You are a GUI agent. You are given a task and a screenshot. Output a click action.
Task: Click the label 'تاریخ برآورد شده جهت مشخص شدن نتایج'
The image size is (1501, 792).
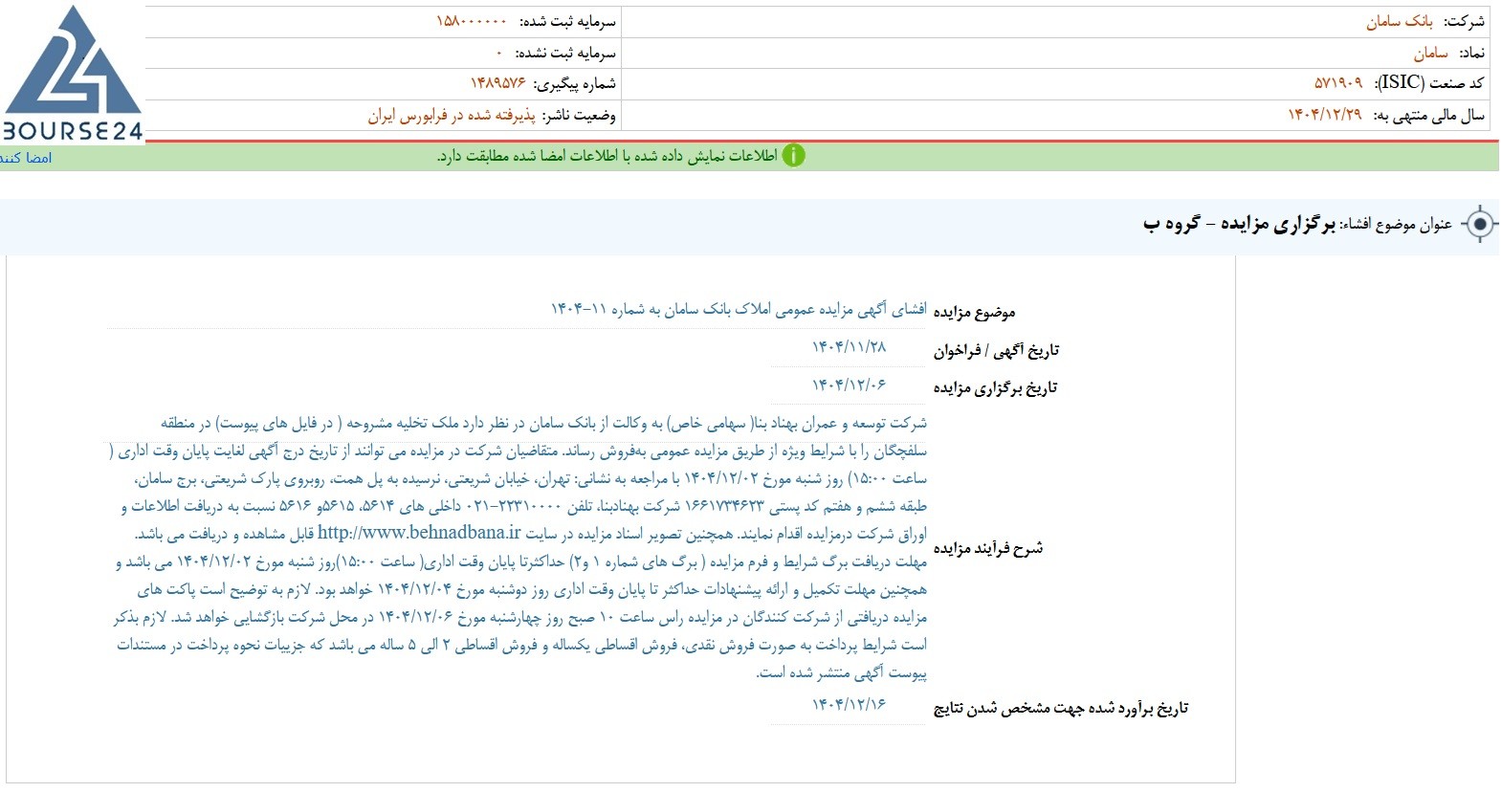(x=1060, y=708)
